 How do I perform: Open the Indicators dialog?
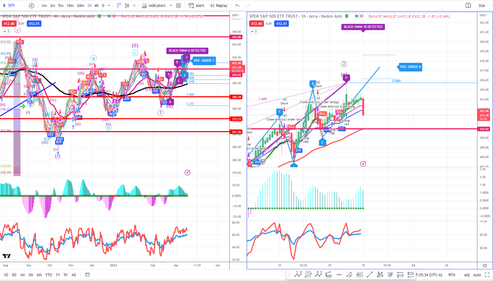154,5
